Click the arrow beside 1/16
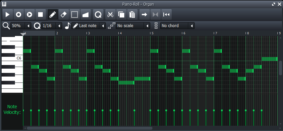 click(59, 26)
